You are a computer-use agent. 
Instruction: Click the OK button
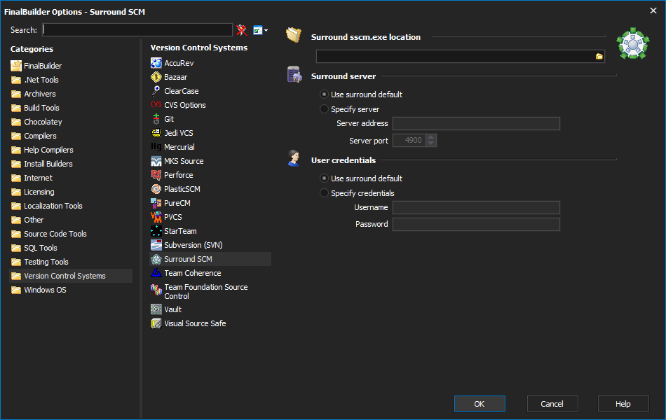pyautogui.click(x=480, y=404)
